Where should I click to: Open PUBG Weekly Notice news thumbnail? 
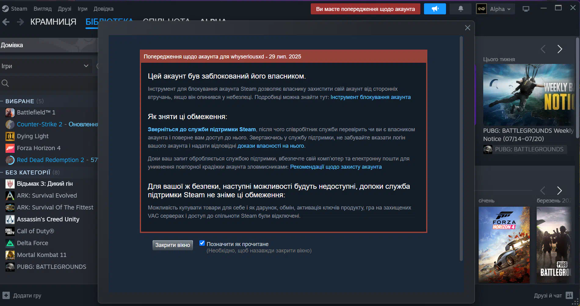[x=529, y=95]
